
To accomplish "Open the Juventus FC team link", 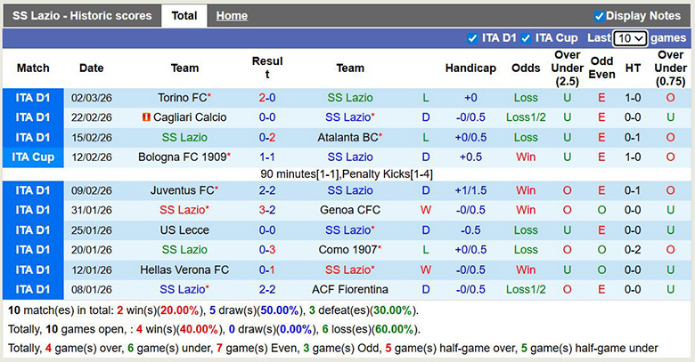I will coord(182,190).
